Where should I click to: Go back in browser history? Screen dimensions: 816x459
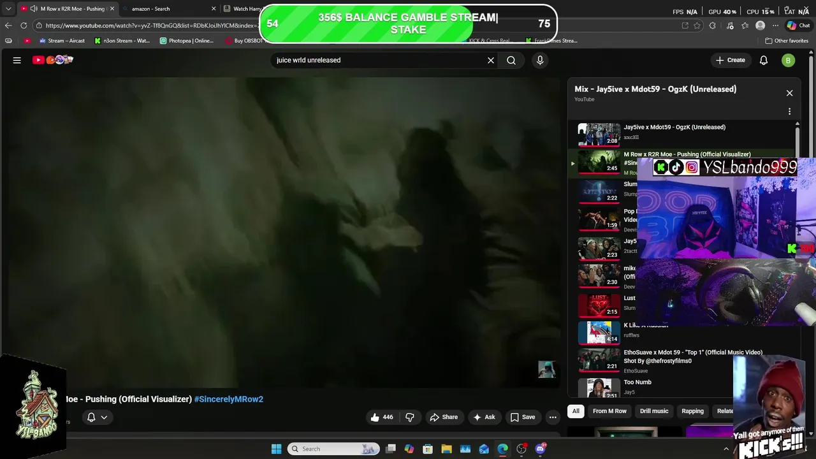(8, 25)
